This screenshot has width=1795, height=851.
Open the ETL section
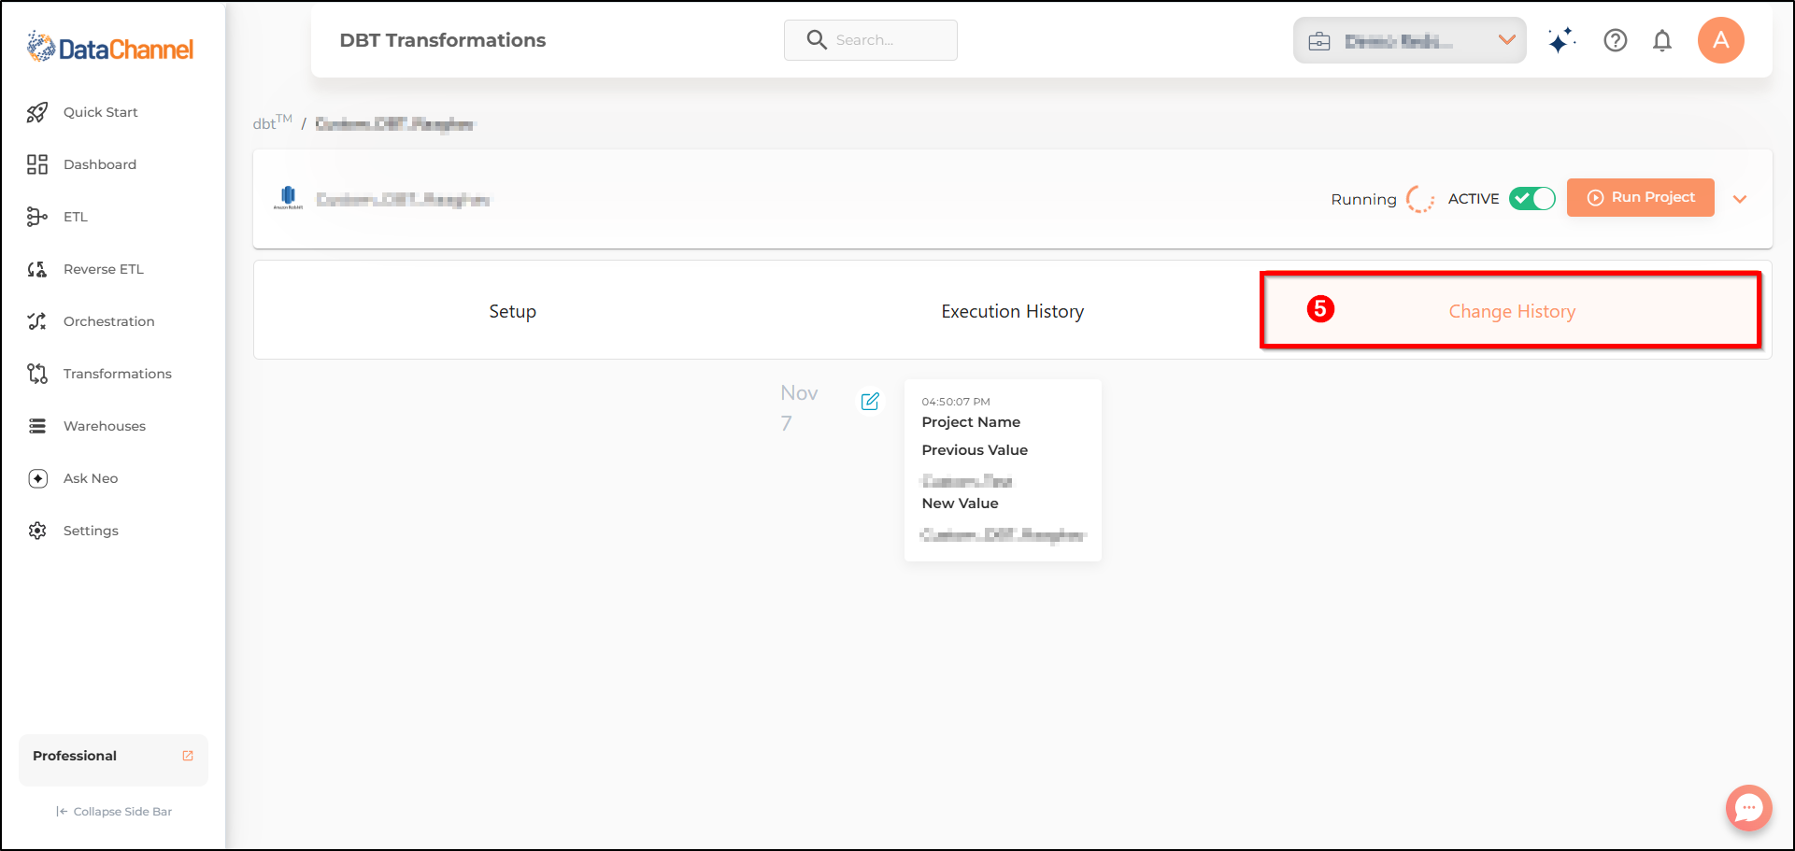click(x=76, y=217)
